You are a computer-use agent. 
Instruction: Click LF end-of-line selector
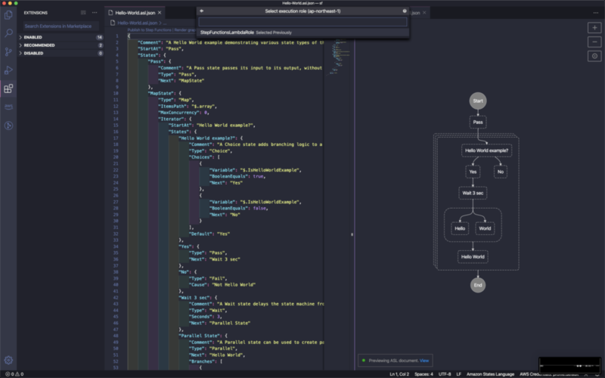pyautogui.click(x=459, y=374)
